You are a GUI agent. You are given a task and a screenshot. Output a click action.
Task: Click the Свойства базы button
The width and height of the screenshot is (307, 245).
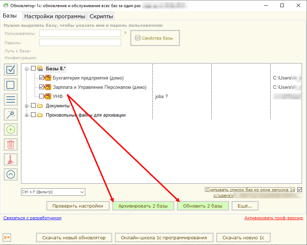pos(155,38)
